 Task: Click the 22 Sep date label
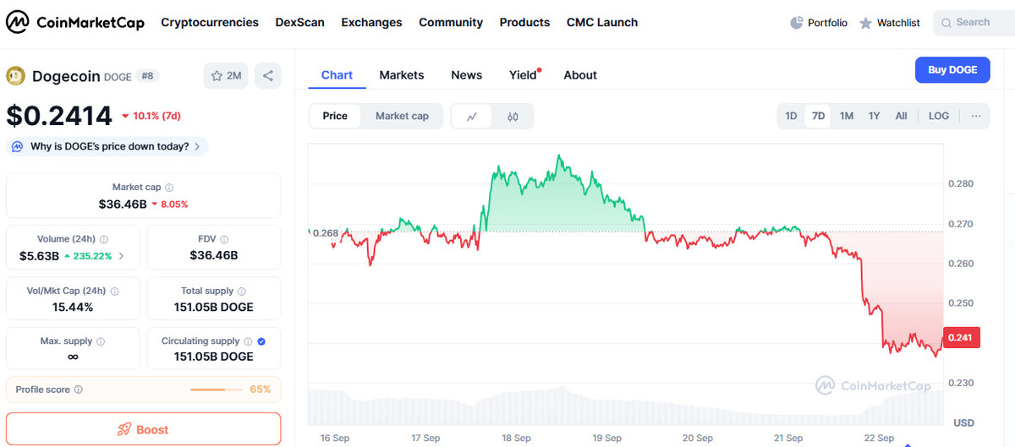879,438
